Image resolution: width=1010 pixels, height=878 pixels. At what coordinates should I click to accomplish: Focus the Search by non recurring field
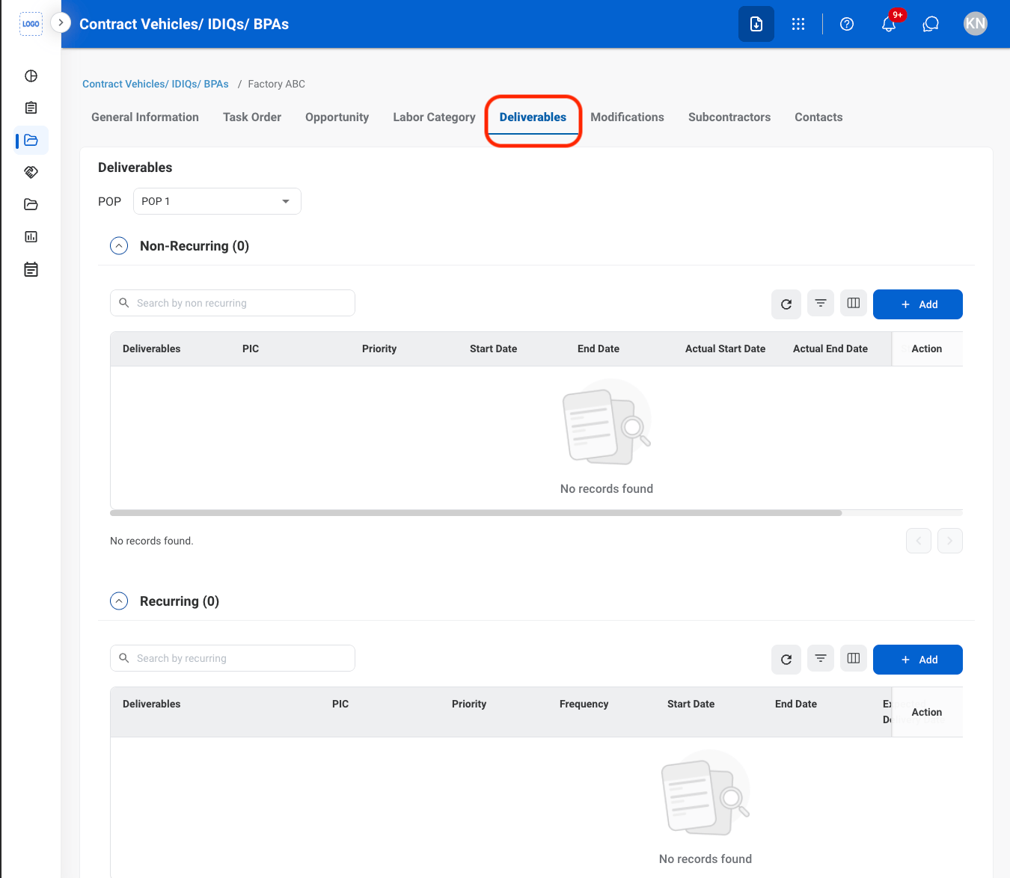click(233, 303)
